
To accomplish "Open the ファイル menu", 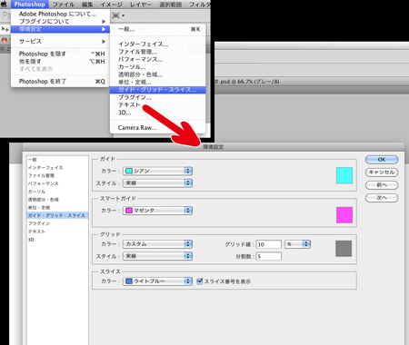I will tap(64, 5).
